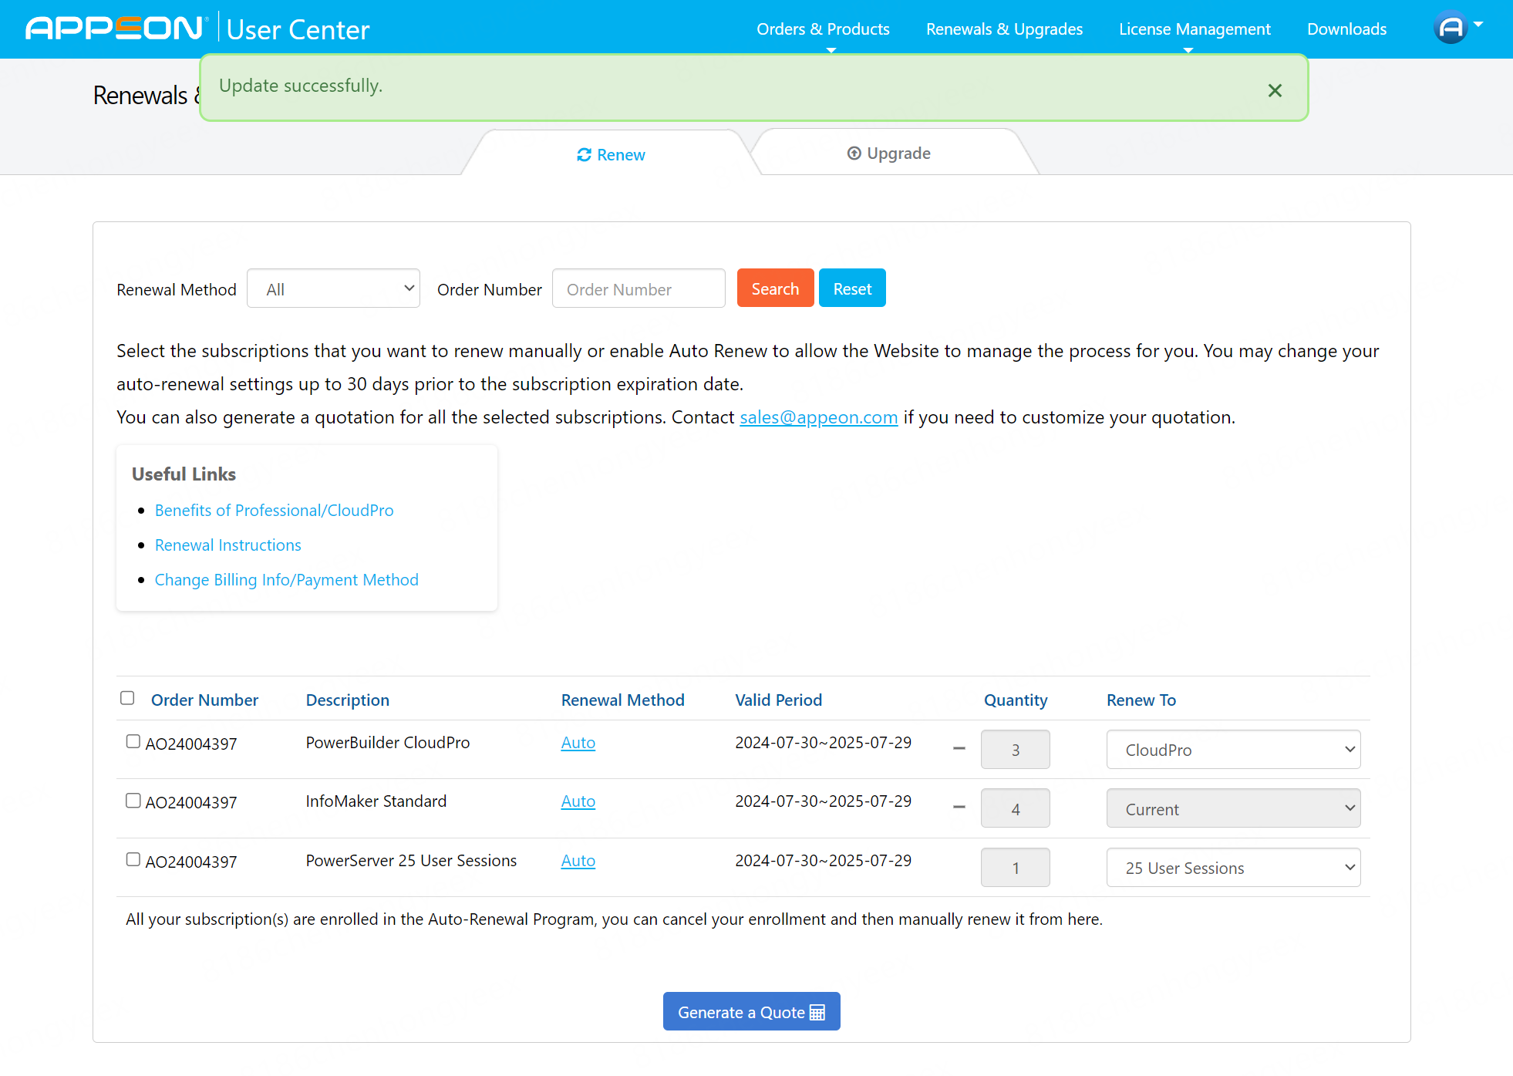The width and height of the screenshot is (1513, 1076).
Task: Open the Renewal Method All dropdown
Action: (333, 288)
